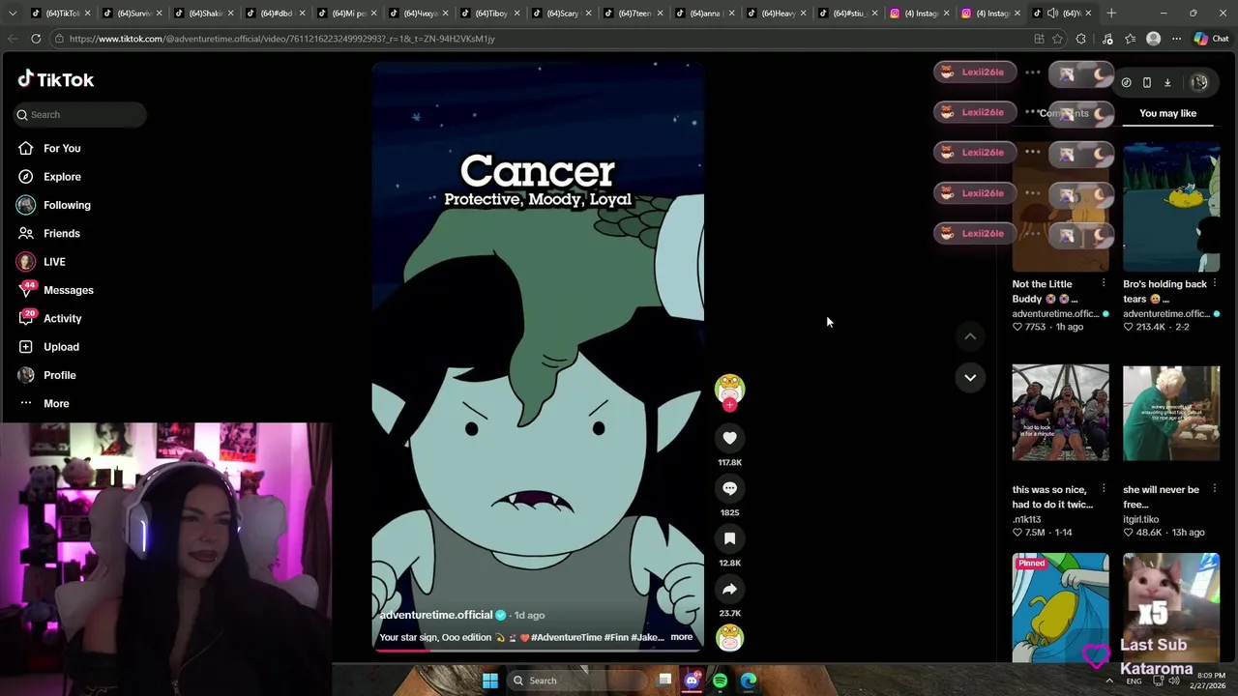
Task: Switch to the You may like tab
Action: pyautogui.click(x=1167, y=113)
